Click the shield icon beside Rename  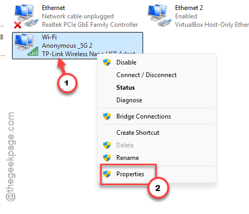point(107,158)
